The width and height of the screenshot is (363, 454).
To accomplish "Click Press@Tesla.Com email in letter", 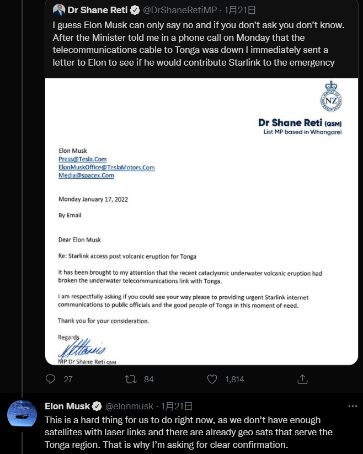I will pyautogui.click(x=82, y=159).
